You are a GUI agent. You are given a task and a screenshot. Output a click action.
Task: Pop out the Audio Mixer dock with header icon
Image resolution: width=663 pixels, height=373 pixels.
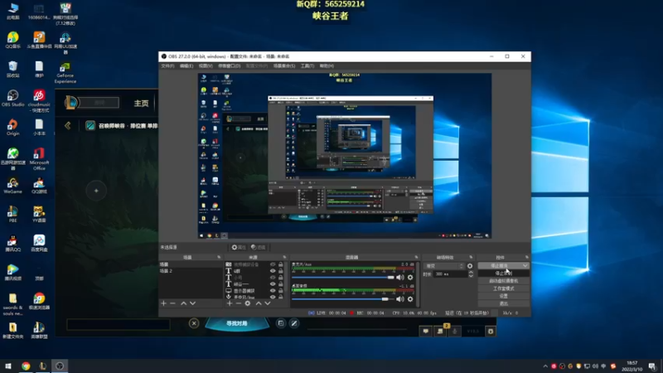click(417, 257)
